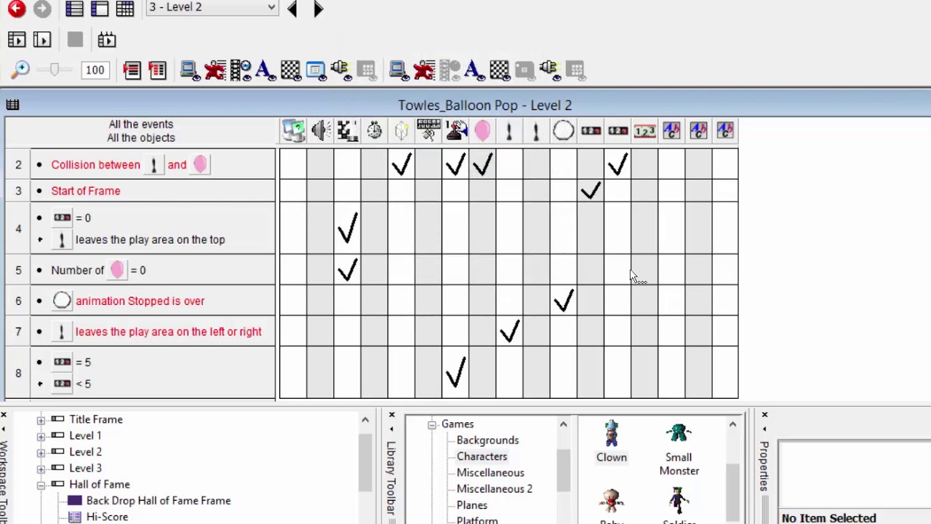Select the pink balloon column header icon

tap(483, 130)
